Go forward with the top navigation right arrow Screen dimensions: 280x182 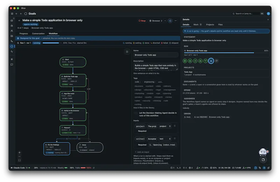(21, 14)
